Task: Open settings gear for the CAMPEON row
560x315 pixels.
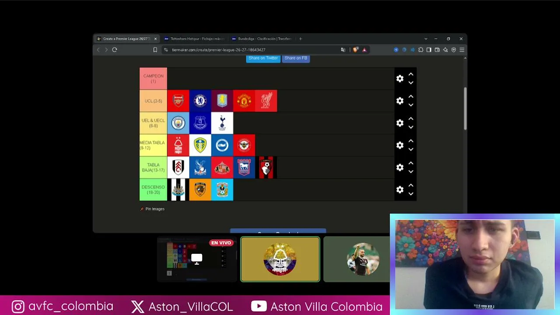Action: click(x=400, y=79)
